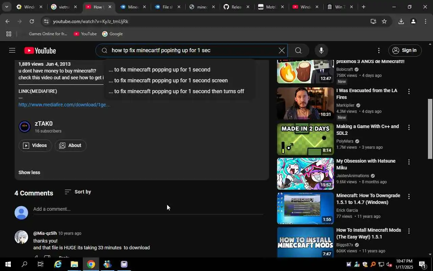
Task: Open options for 'Minecraft: How To Downgrade' video
Action: (409, 196)
